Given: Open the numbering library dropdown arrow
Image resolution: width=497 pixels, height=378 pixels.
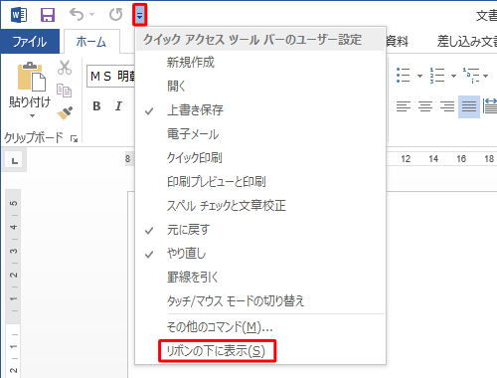Looking at the screenshot, I should pyautogui.click(x=453, y=76).
